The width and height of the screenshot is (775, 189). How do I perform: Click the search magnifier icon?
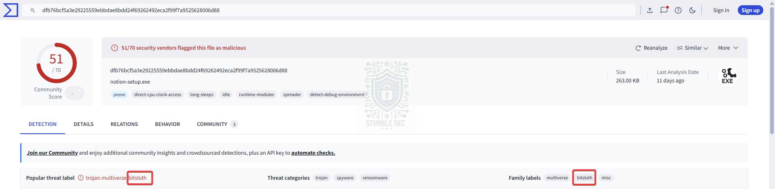click(x=33, y=10)
